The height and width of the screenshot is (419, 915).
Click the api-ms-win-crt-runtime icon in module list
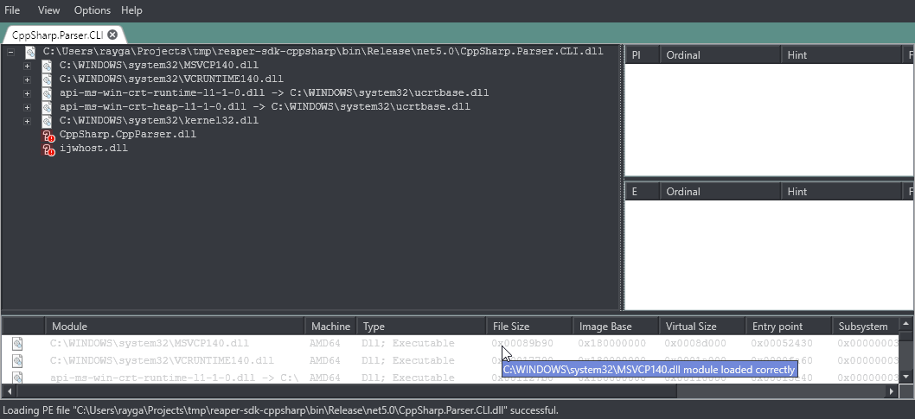(17, 378)
